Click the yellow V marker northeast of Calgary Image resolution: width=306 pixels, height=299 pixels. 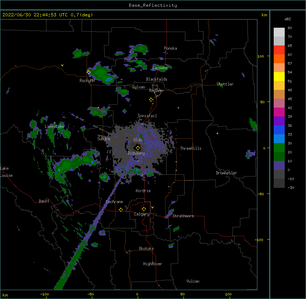click(x=152, y=207)
